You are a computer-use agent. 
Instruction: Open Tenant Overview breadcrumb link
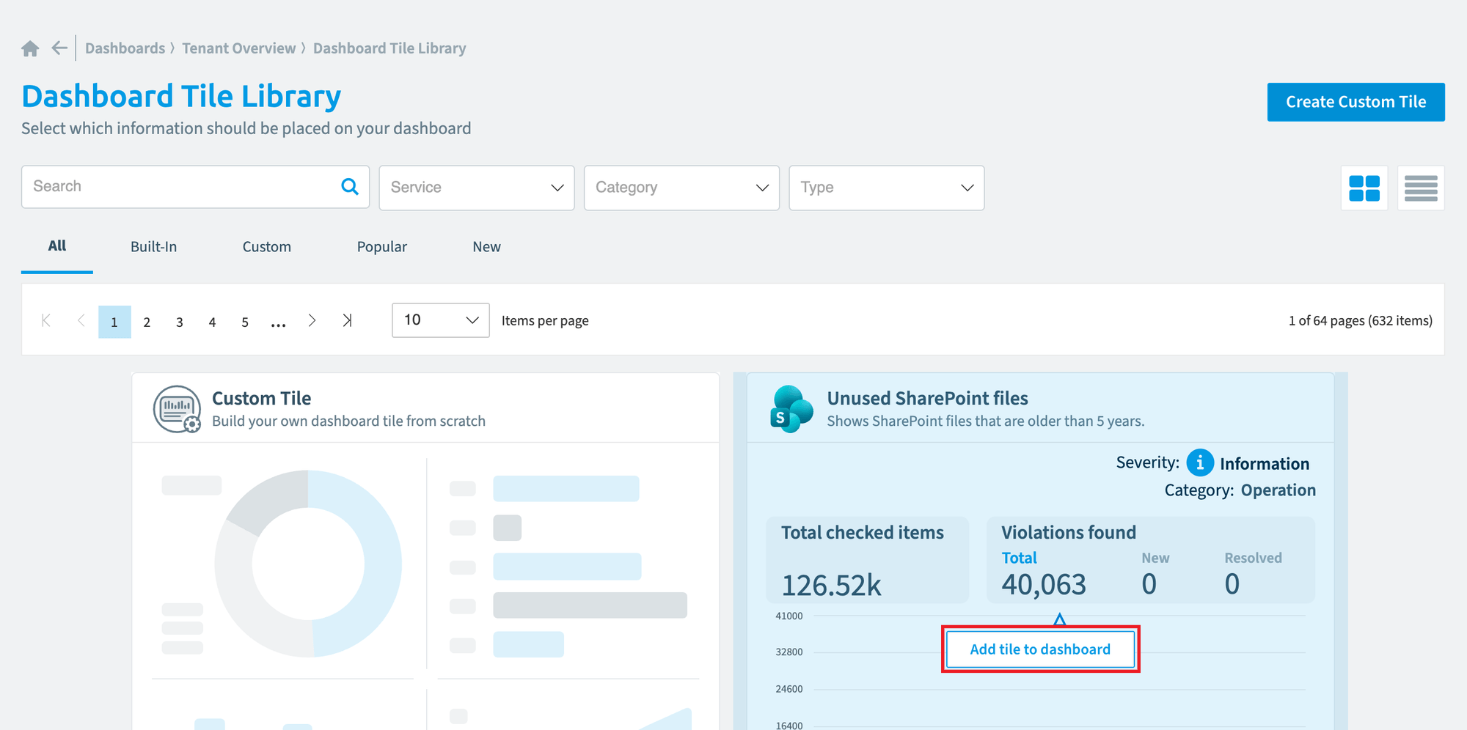click(x=239, y=48)
